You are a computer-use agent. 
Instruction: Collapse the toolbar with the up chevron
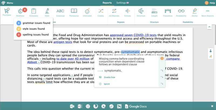click(x=209, y=27)
